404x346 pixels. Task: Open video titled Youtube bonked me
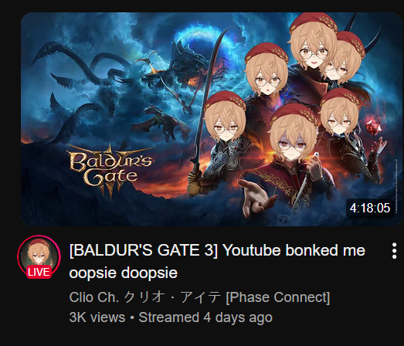[217, 261]
